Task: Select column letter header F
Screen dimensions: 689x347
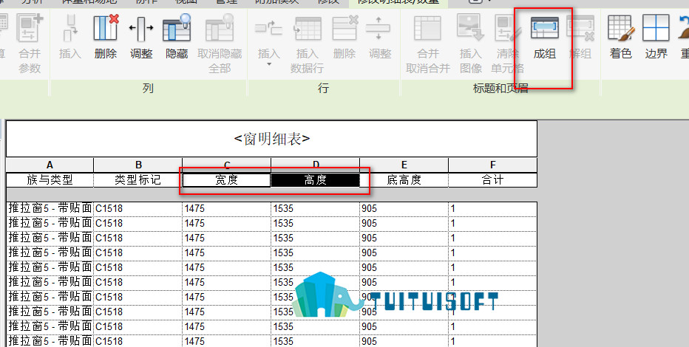Action: point(492,165)
